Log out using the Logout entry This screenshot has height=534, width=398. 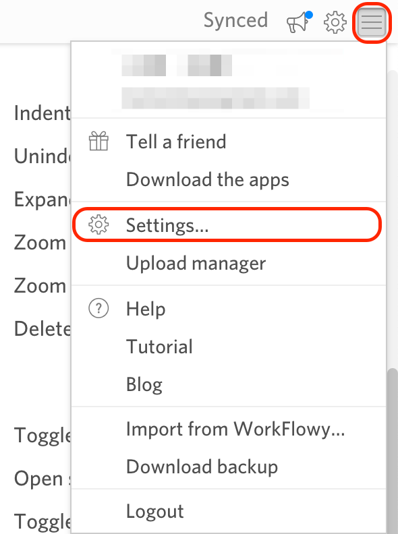[154, 511]
